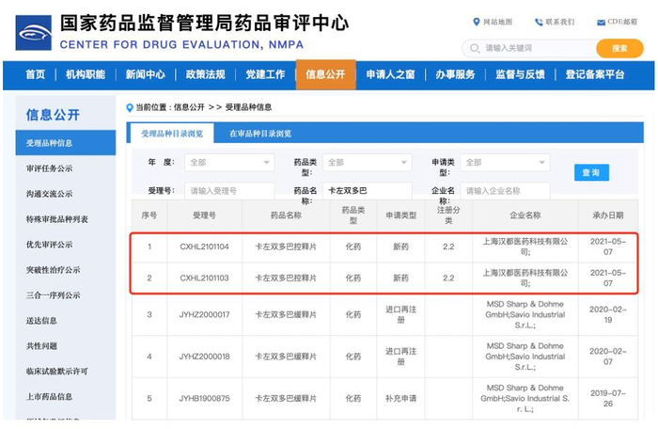Open 送达信息 in the sidebar
The height and width of the screenshot is (429, 658).
pos(41,321)
